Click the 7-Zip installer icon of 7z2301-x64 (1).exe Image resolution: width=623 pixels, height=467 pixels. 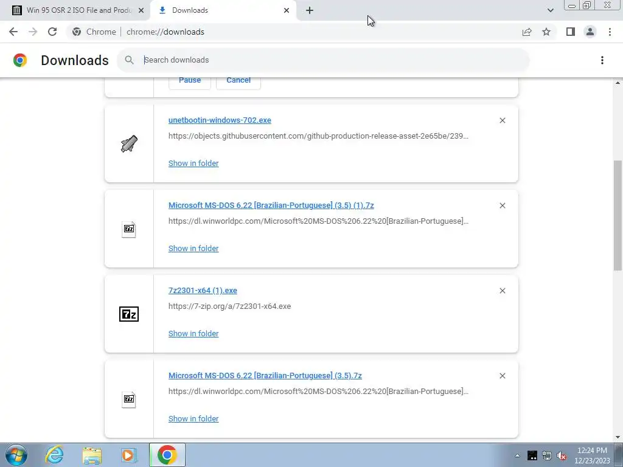pos(129,314)
